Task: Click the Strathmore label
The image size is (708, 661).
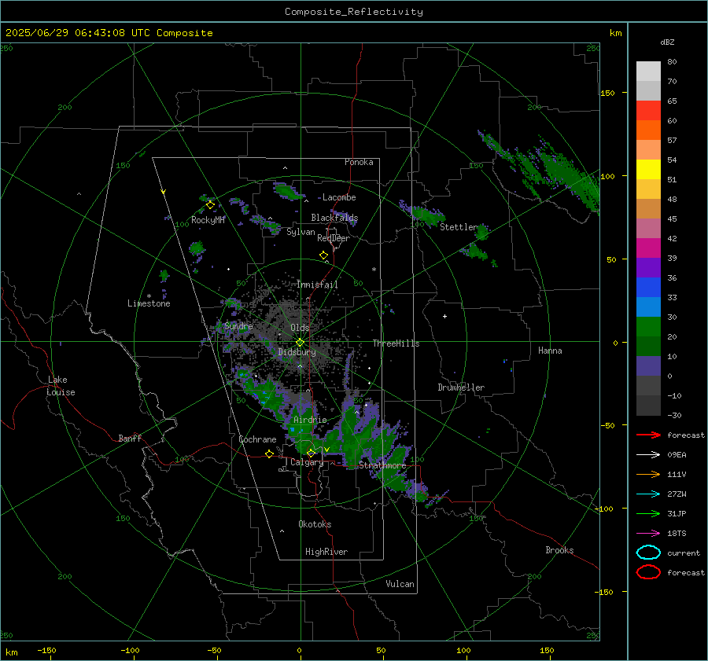Action: tap(382, 465)
